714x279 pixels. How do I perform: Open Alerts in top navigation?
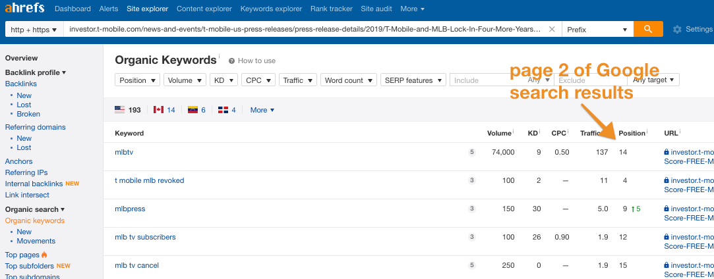click(x=108, y=9)
